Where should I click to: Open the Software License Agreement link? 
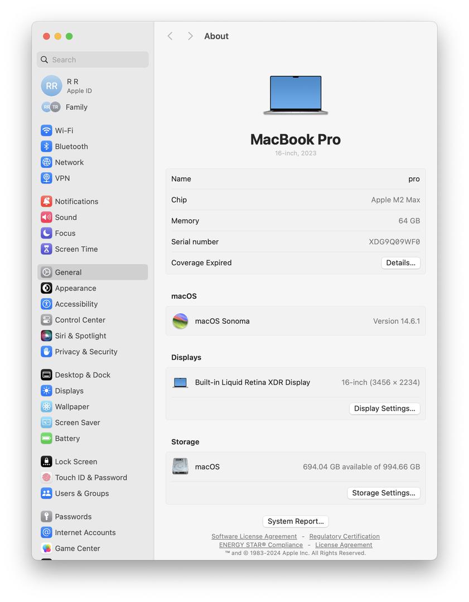tap(254, 536)
